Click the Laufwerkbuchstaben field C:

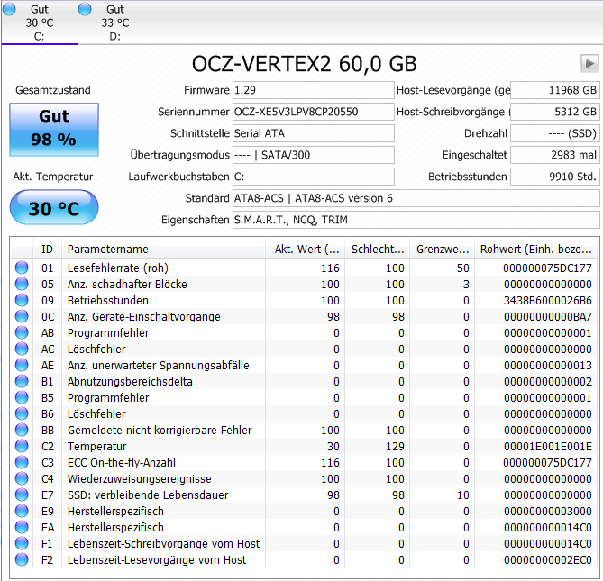pos(314,177)
